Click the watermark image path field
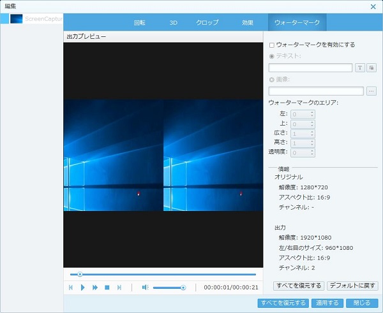The width and height of the screenshot is (383, 313). coord(316,91)
